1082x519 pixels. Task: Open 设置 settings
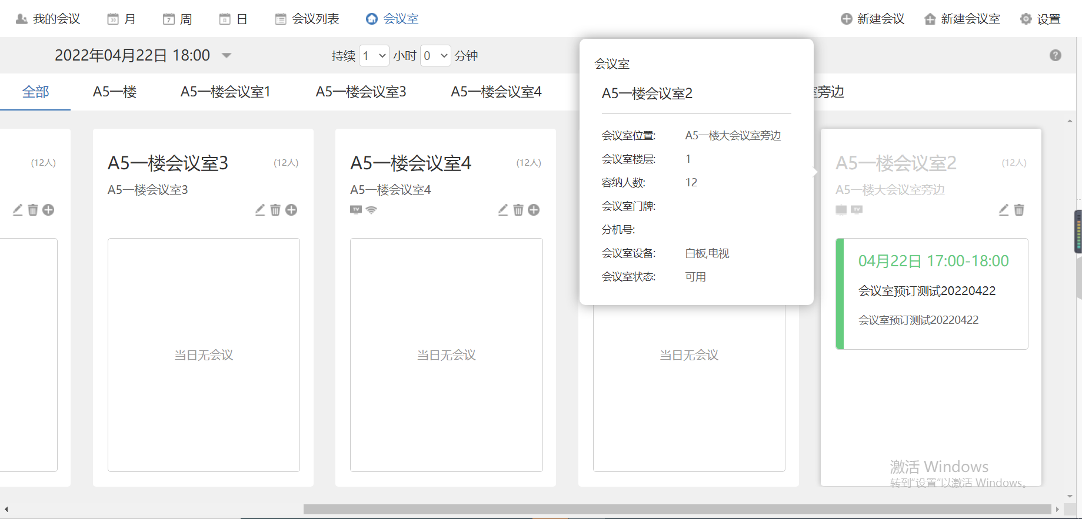[x=1040, y=19]
